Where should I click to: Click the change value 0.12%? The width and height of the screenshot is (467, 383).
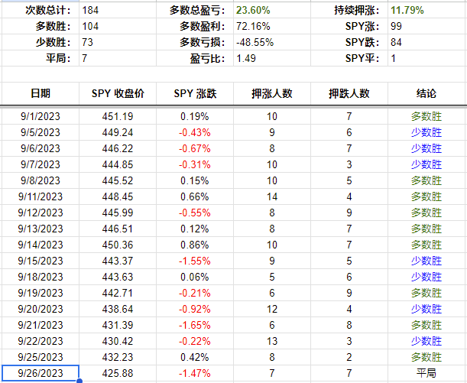click(195, 229)
